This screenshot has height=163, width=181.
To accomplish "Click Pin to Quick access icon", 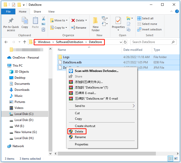I will pos(11,21).
